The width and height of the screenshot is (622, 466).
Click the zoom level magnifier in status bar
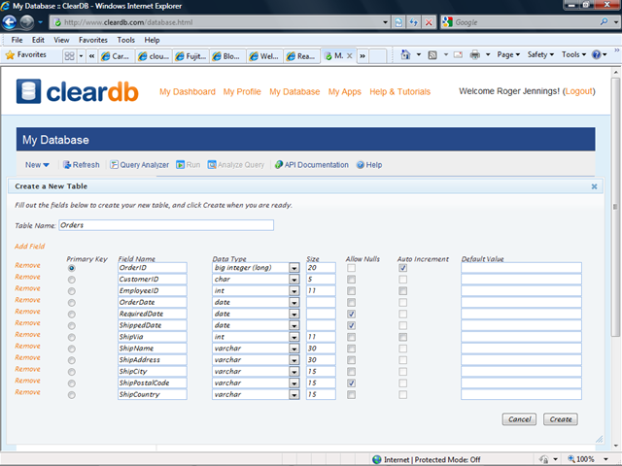click(571, 459)
